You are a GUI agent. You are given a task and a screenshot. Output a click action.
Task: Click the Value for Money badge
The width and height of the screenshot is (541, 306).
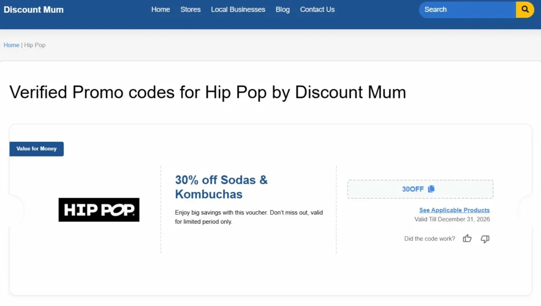[36, 149]
